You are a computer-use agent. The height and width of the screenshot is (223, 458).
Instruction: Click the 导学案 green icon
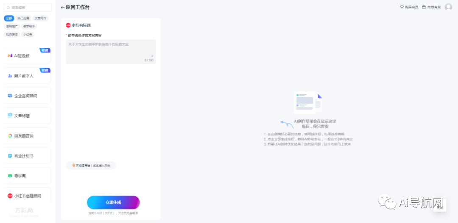[10, 176]
